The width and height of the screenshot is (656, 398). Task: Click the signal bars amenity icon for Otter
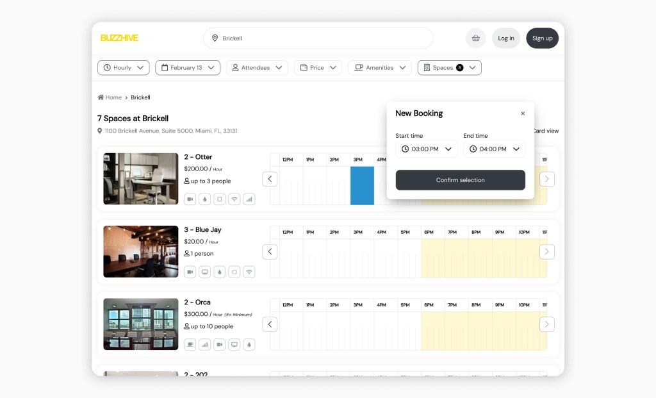point(249,199)
